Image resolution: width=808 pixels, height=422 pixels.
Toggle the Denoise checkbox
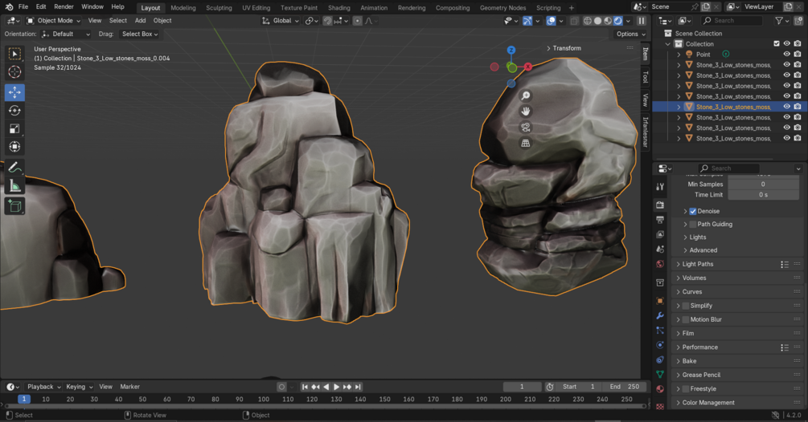click(693, 211)
